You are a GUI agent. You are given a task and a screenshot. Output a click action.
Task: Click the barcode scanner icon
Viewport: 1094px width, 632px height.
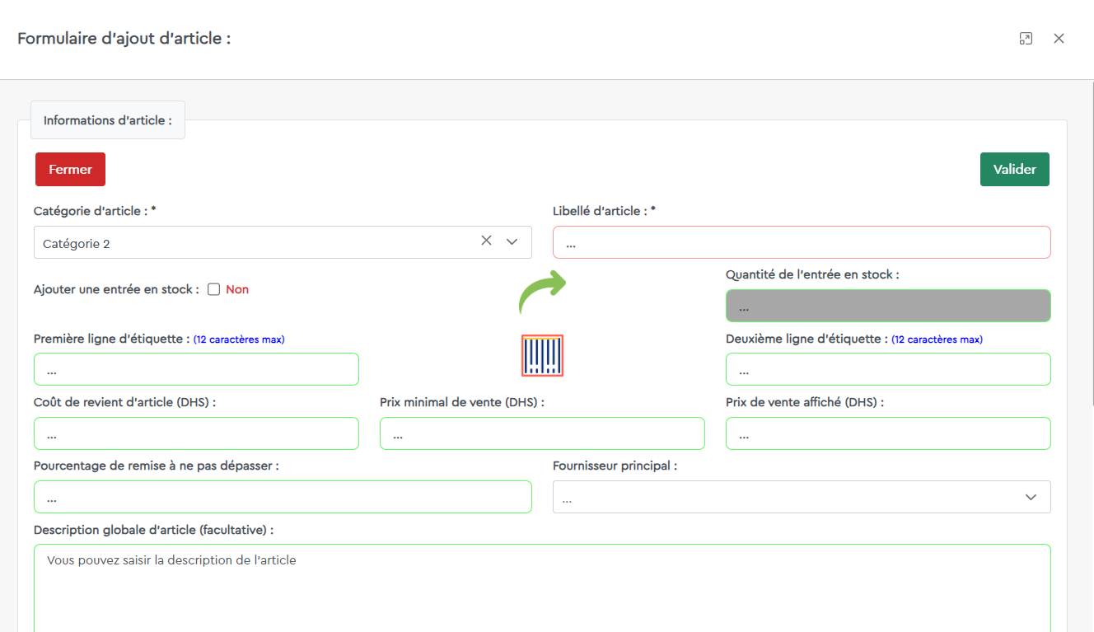click(542, 355)
